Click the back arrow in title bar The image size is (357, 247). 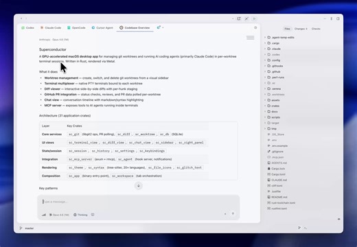coord(21,19)
